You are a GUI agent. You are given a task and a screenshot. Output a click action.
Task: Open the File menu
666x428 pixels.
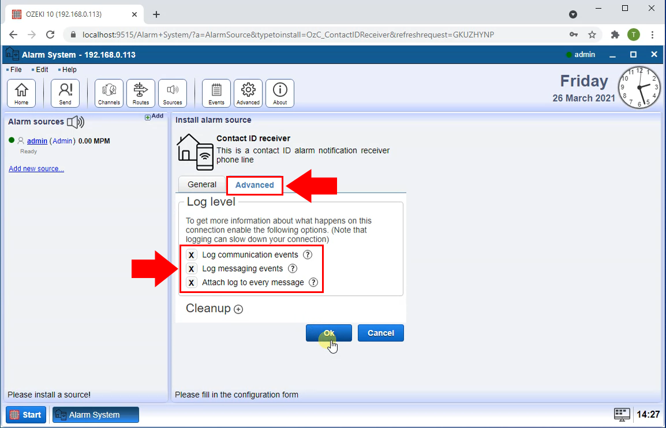click(x=16, y=70)
